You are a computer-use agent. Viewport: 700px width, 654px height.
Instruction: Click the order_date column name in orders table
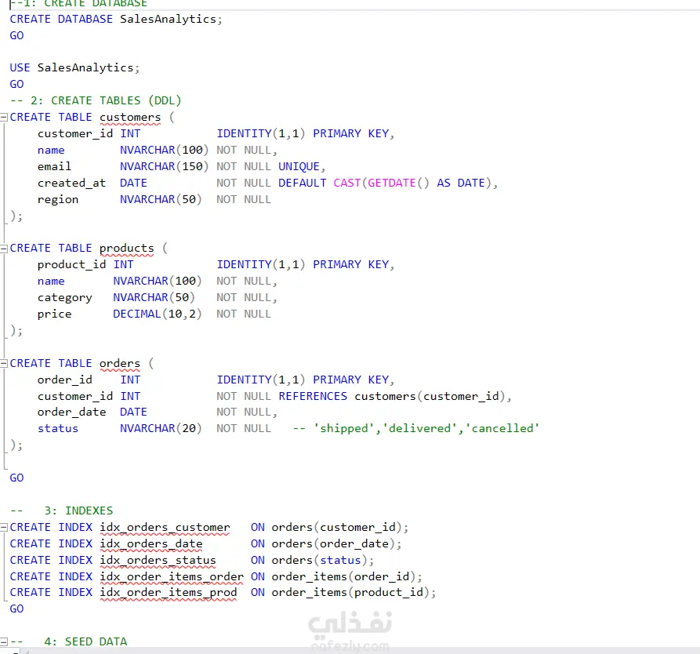(71, 412)
